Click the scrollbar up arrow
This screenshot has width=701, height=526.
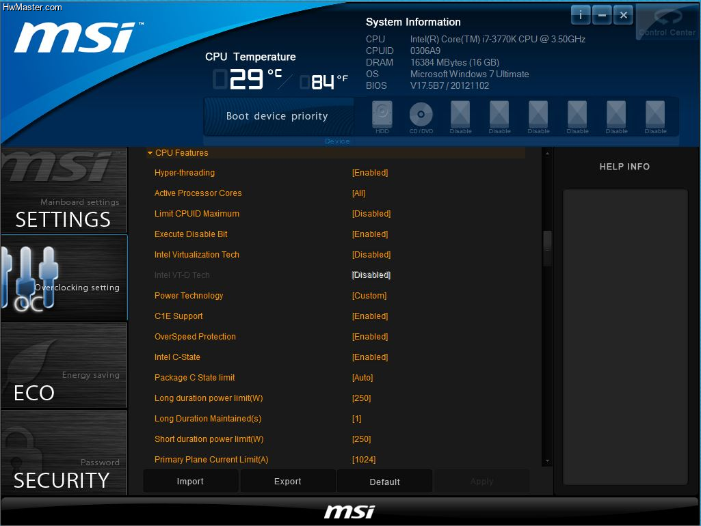(x=547, y=153)
